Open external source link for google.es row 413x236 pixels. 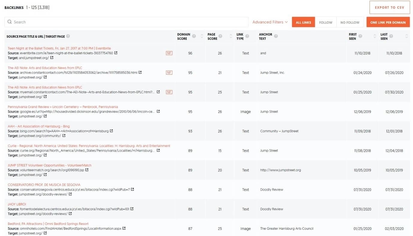point(158,111)
